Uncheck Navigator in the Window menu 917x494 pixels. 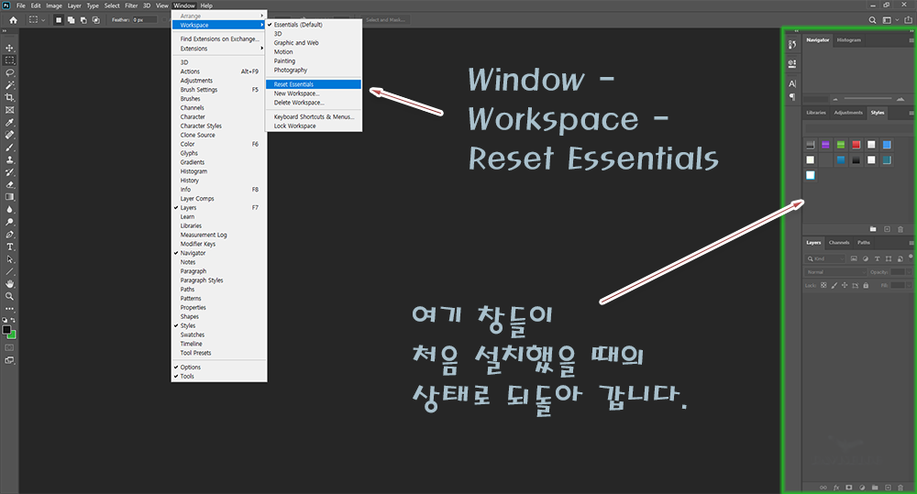coord(219,253)
